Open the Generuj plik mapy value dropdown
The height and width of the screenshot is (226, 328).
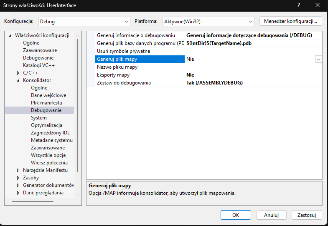tap(318, 60)
